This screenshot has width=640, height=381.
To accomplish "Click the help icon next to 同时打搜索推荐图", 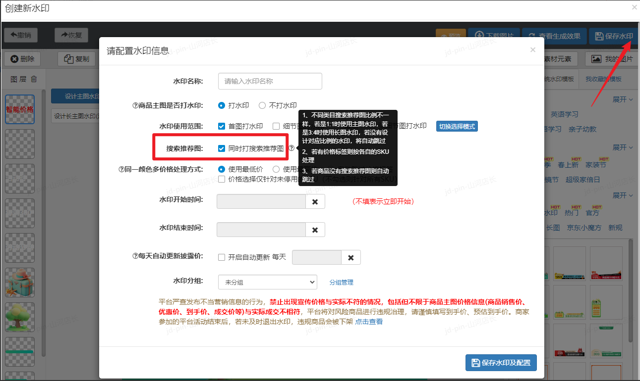I will 291,148.
